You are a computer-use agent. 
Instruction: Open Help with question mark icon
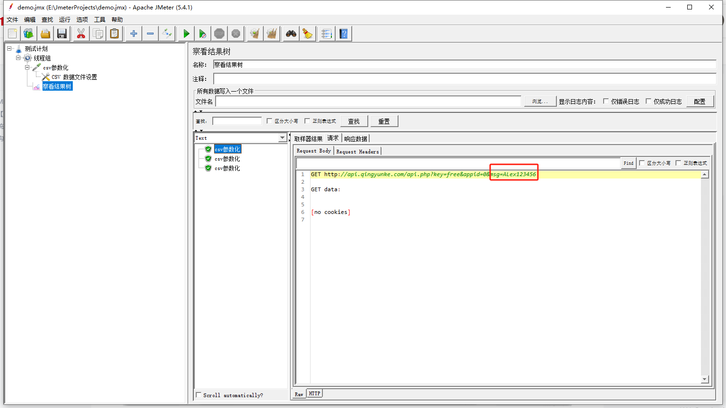[344, 34]
